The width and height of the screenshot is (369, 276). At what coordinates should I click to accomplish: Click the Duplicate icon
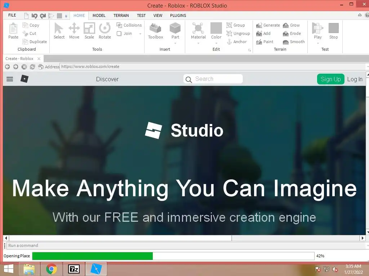25,42
